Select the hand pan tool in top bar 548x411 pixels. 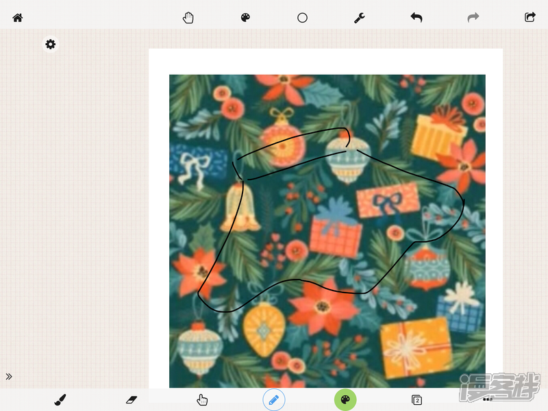[x=188, y=18]
